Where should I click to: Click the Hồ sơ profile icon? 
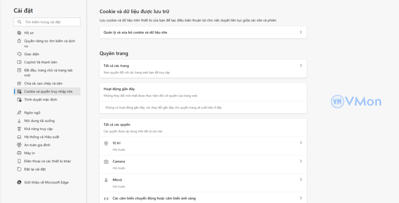pyautogui.click(x=19, y=33)
